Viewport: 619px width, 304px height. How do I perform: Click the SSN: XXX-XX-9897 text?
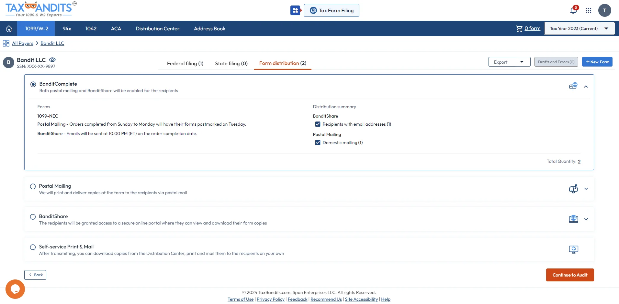[x=36, y=66]
